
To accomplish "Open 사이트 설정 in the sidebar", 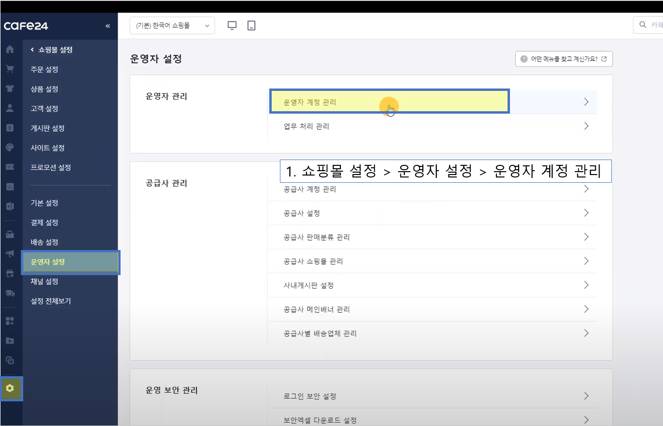I will (x=47, y=147).
